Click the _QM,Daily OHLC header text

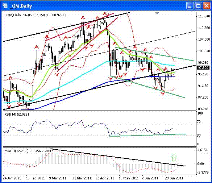coord(36,15)
